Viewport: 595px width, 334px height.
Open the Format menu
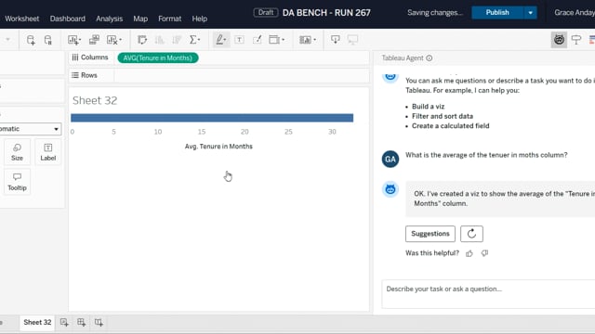click(169, 19)
